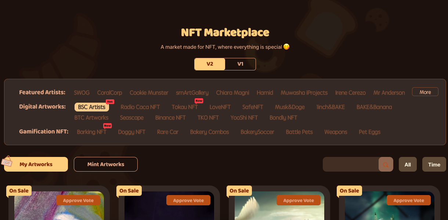The image size is (448, 220).
Task: Select featured artist CoralCorp
Action: [x=109, y=93]
